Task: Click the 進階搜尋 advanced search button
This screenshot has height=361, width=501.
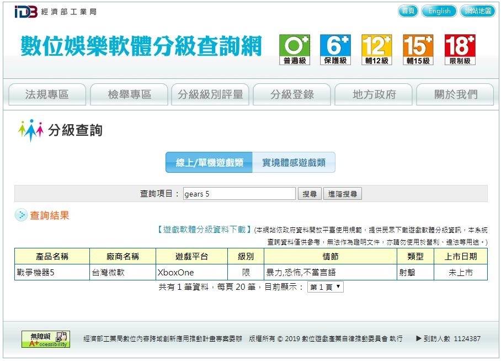Action: [342, 194]
